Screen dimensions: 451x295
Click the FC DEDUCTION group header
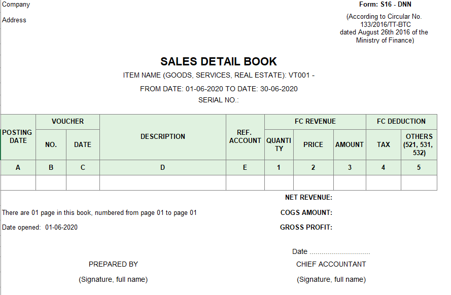[x=401, y=122]
